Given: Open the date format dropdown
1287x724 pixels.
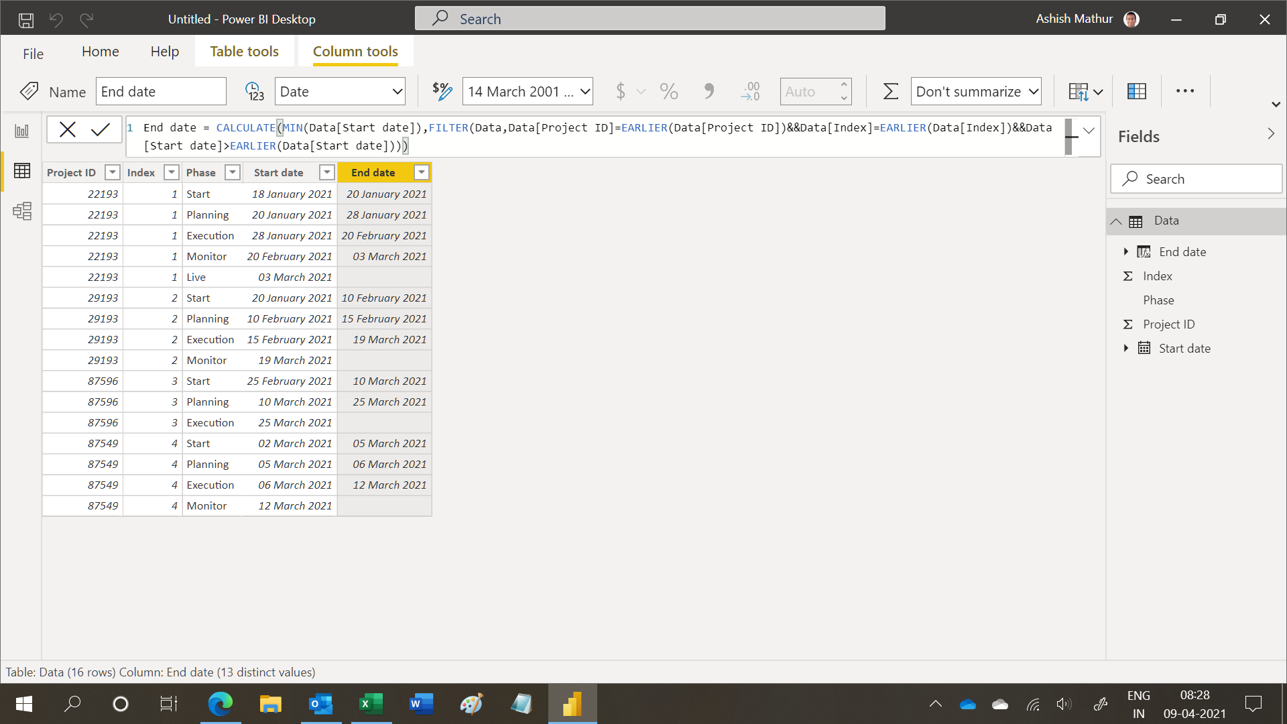Looking at the screenshot, I should 528,91.
